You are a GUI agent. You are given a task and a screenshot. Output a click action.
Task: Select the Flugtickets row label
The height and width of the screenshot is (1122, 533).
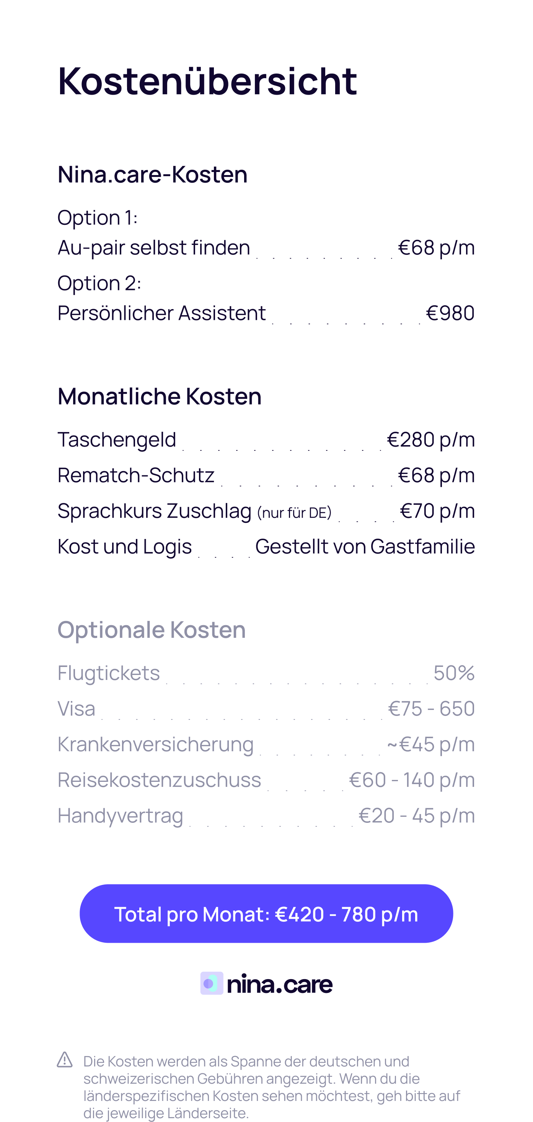109,673
